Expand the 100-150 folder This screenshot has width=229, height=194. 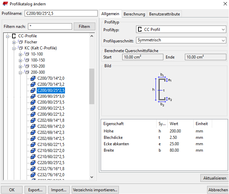pos(20,61)
